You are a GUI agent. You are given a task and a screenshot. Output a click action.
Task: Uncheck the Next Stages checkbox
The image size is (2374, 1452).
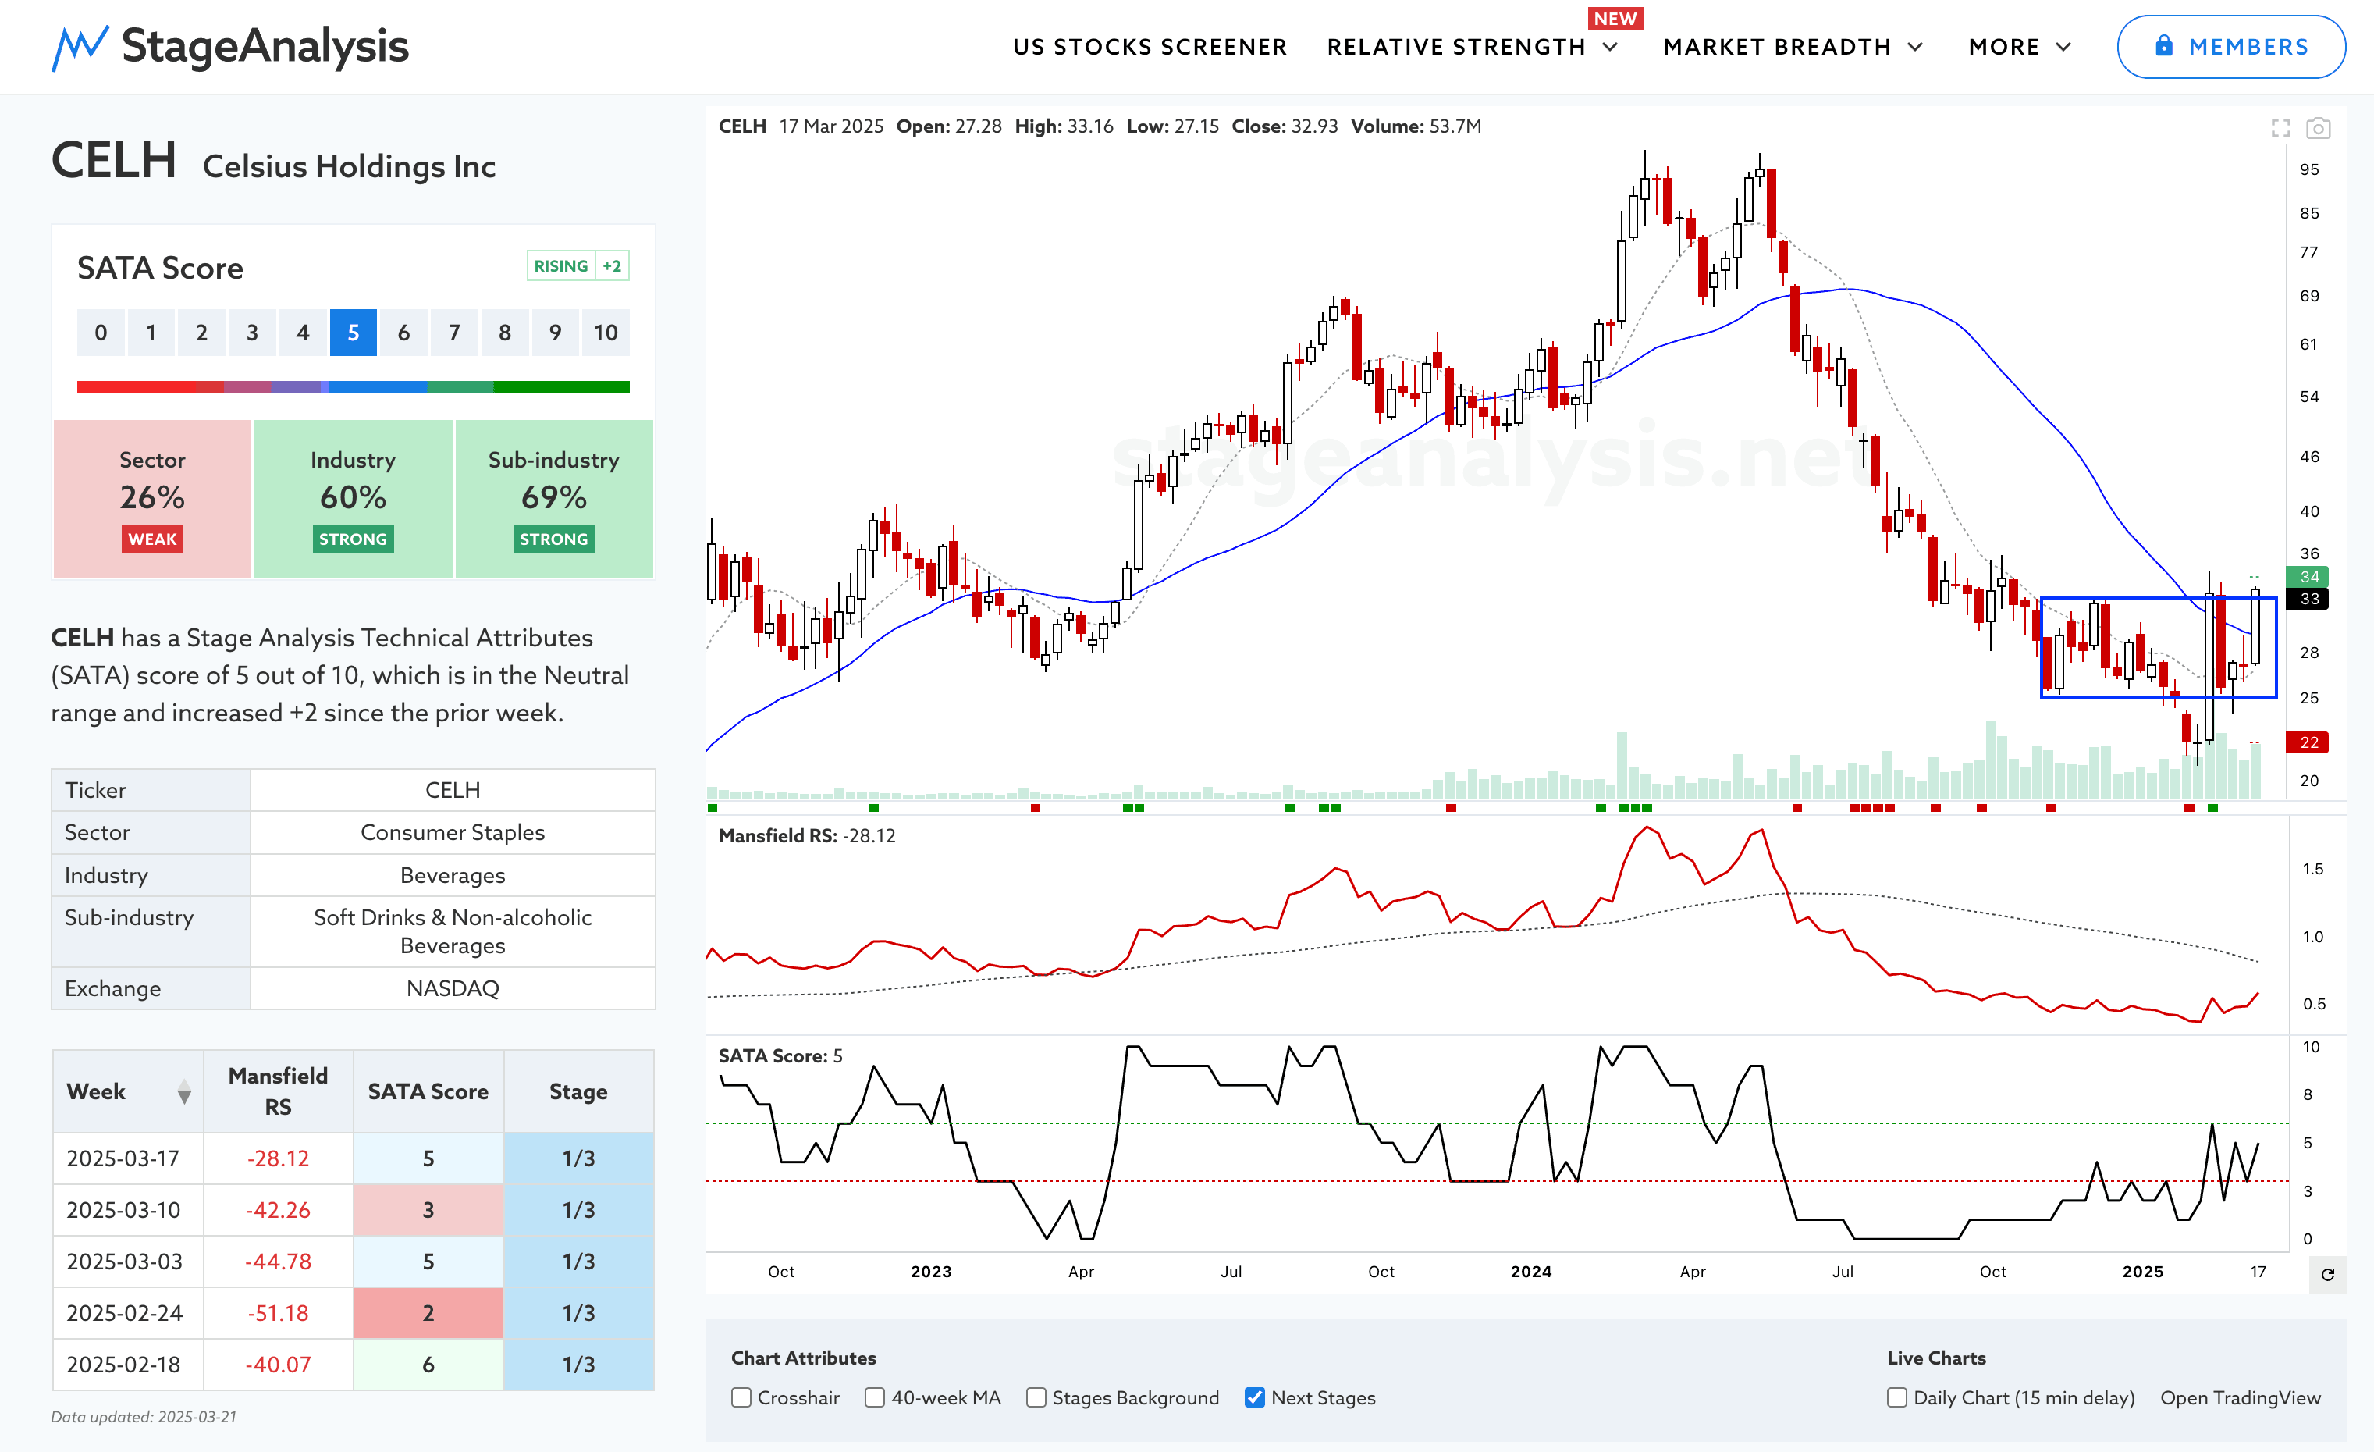click(1254, 1397)
